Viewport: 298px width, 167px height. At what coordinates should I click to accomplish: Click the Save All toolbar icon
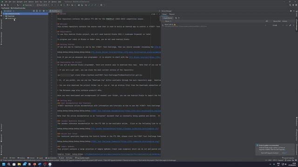coord(5,5)
